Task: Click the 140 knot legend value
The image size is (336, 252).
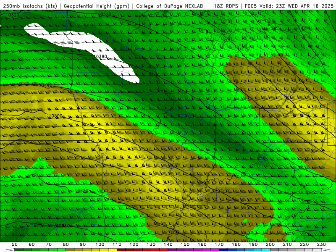Action: [168, 244]
